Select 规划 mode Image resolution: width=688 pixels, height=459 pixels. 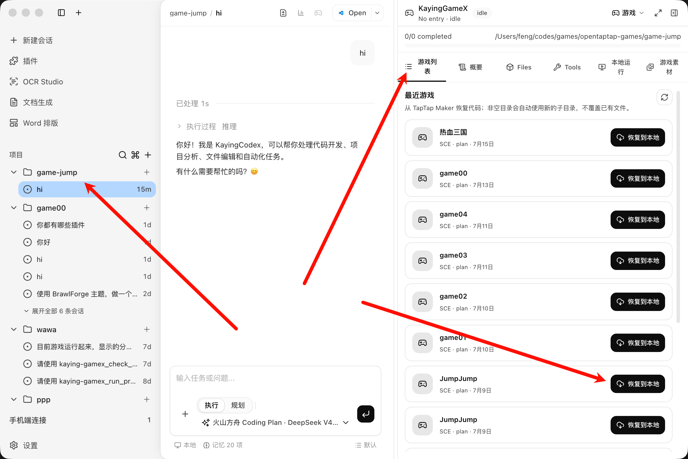[x=238, y=405]
